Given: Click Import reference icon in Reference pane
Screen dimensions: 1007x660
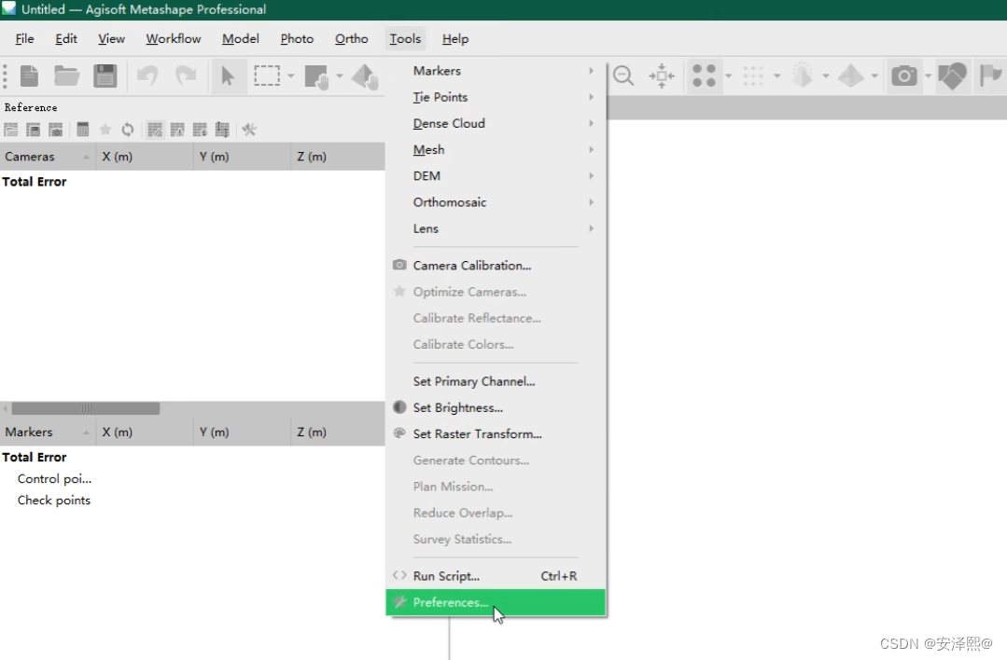Looking at the screenshot, I should 11,130.
